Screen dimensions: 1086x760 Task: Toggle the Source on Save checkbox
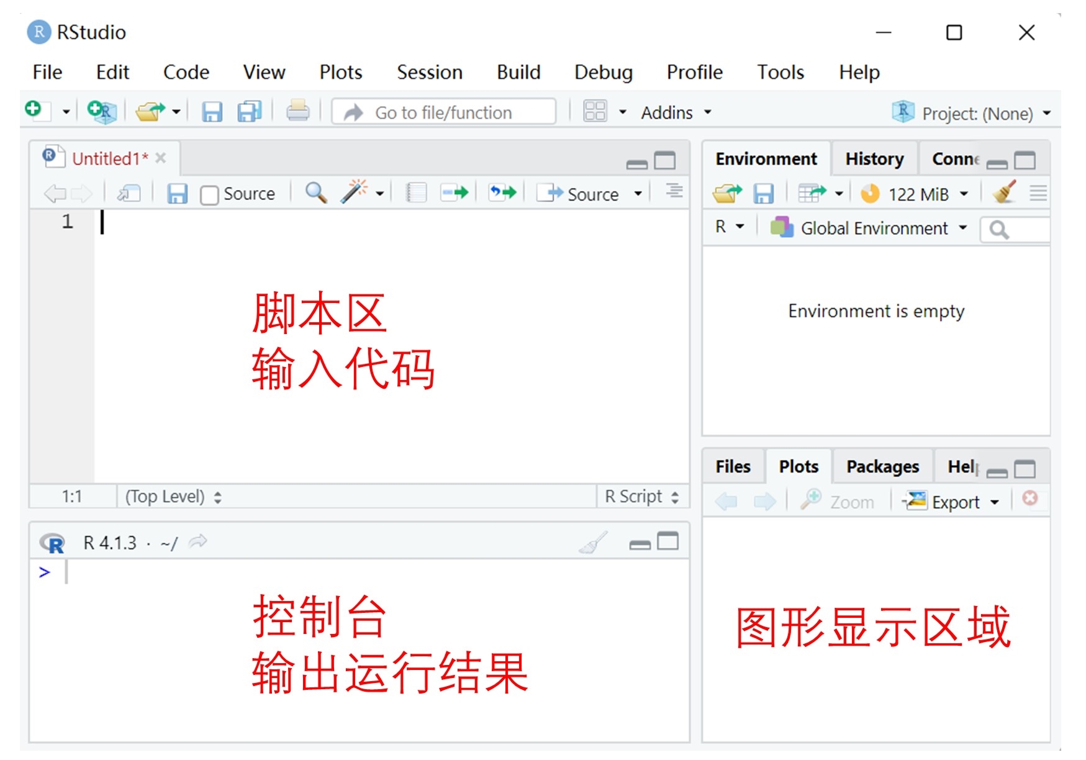(x=209, y=195)
